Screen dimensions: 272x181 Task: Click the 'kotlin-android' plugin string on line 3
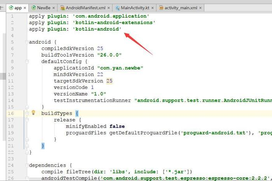click(x=97, y=29)
